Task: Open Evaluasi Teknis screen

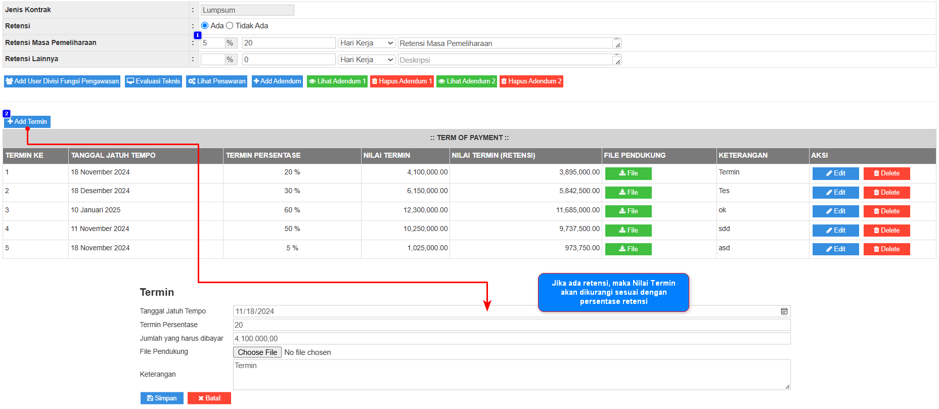Action: point(154,81)
